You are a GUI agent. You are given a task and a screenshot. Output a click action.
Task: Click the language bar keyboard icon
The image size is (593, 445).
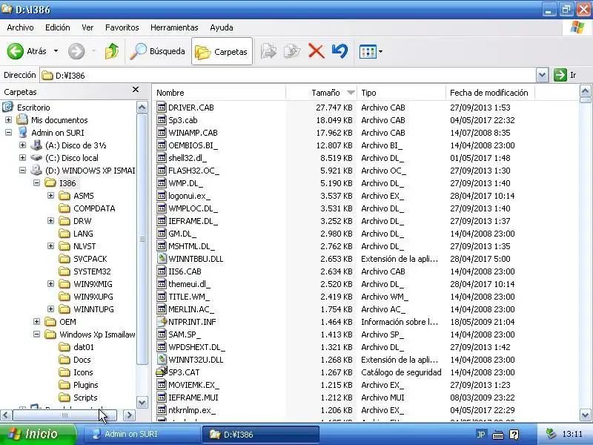click(497, 435)
